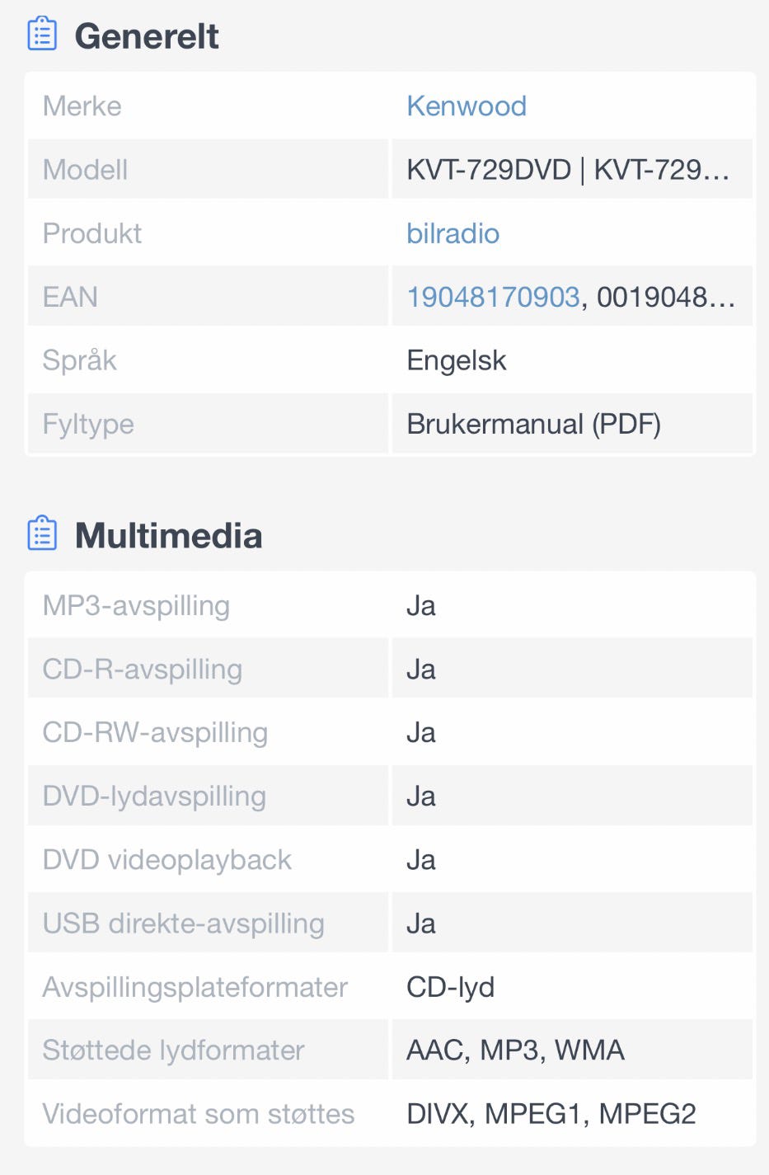The image size is (769, 1175).
Task: Click the clipboard icon beside Generelt
Action: click(42, 35)
